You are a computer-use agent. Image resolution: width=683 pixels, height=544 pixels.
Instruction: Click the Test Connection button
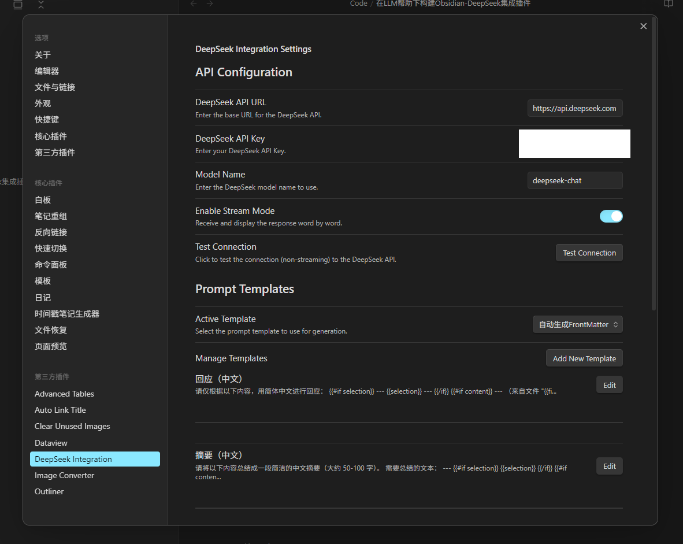[x=589, y=253]
